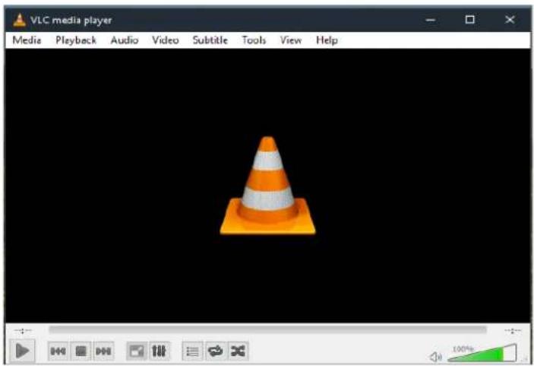534x366 pixels.
Task: Open the Audio menu
Action: coord(125,40)
